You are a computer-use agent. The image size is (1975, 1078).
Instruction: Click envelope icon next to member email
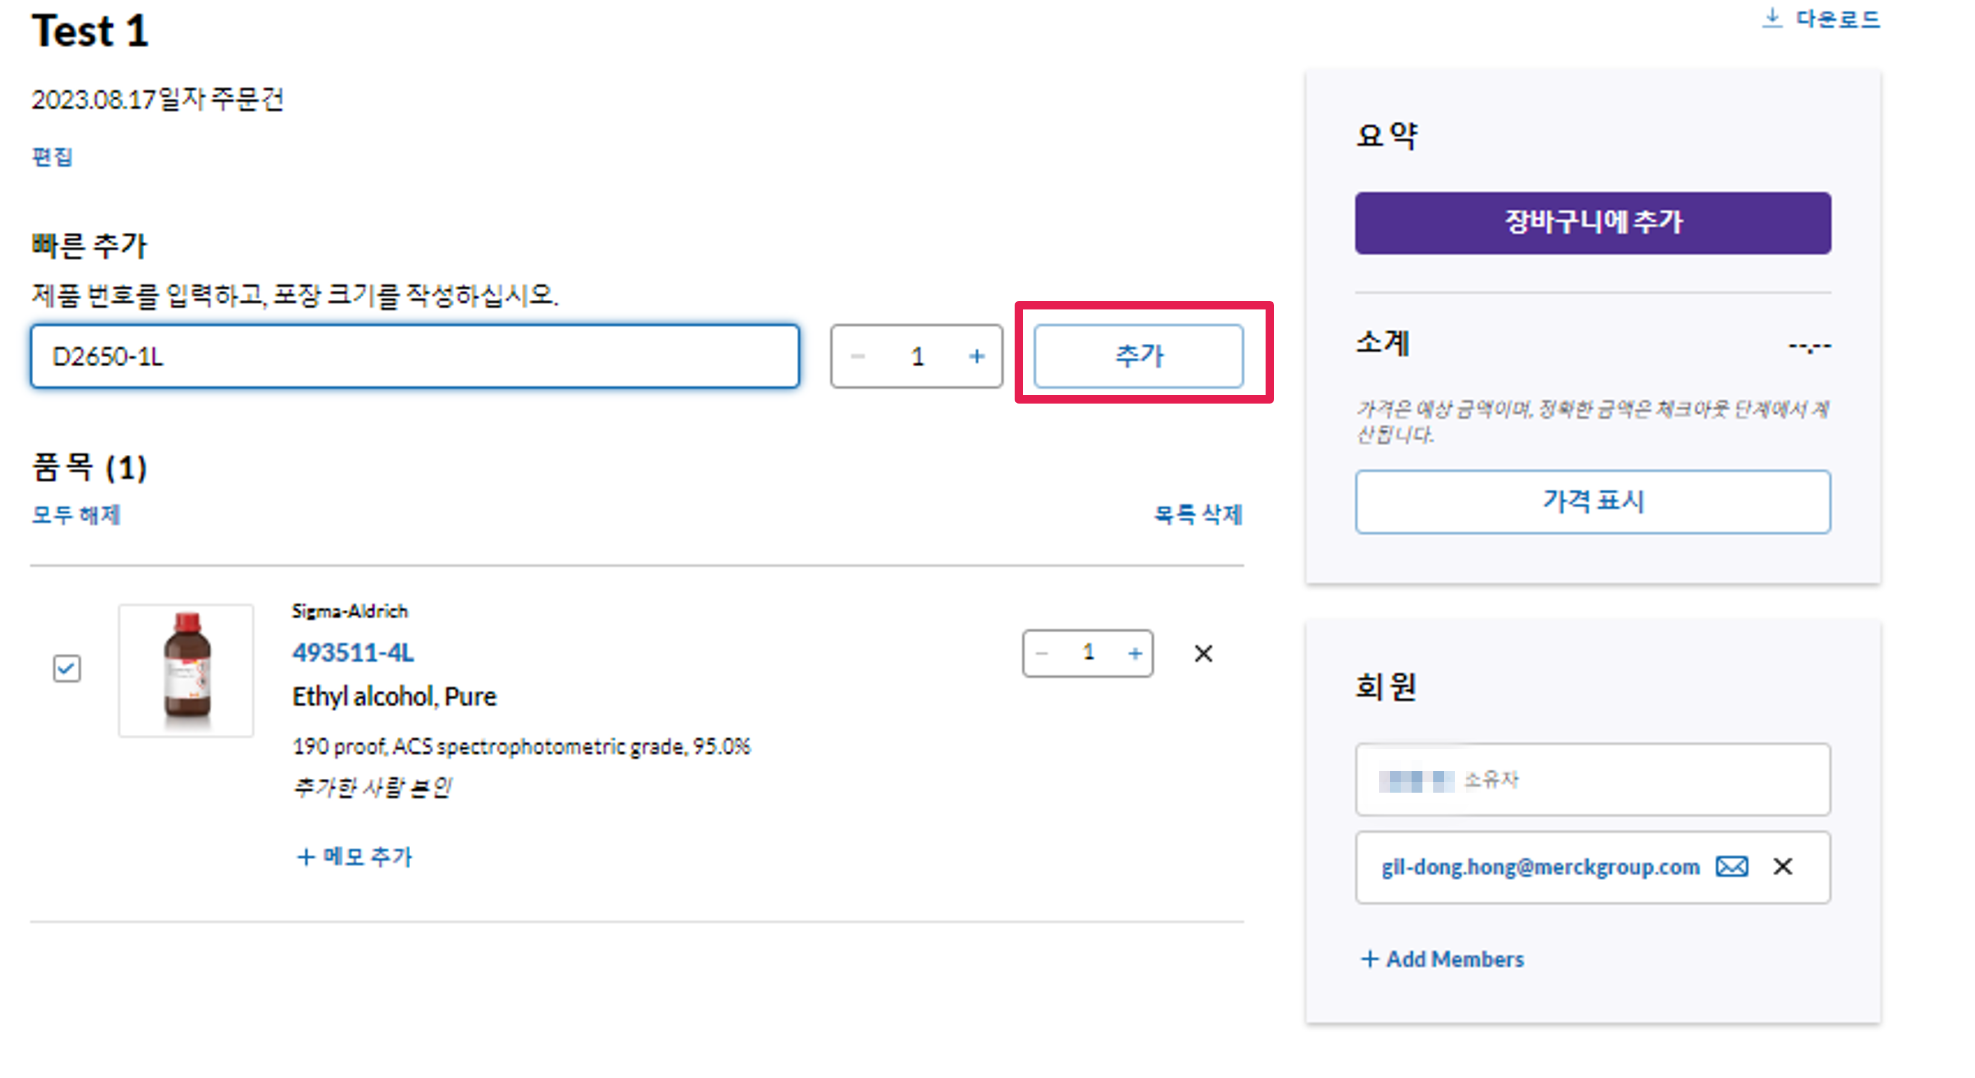pos(1732,866)
